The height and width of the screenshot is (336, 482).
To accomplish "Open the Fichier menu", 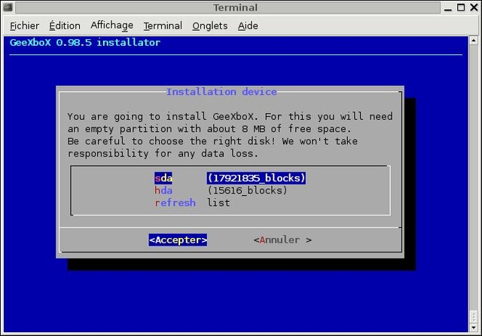I will point(24,26).
